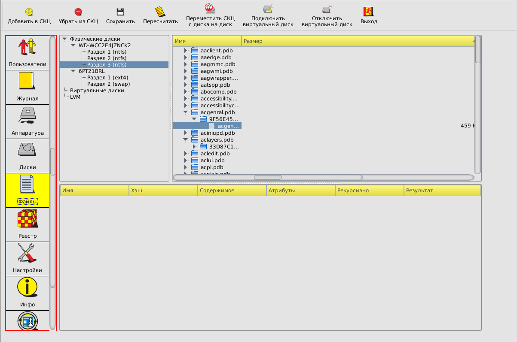This screenshot has width=517, height=342.
Task: Click the Атрибуты column header
Action: click(x=301, y=191)
